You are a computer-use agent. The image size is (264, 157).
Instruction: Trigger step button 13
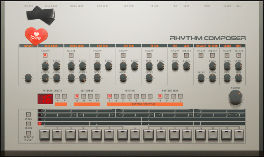pos(200,135)
